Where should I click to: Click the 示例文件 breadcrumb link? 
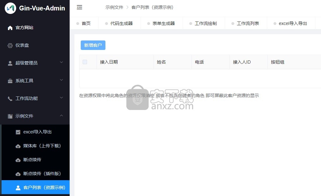click(114, 7)
